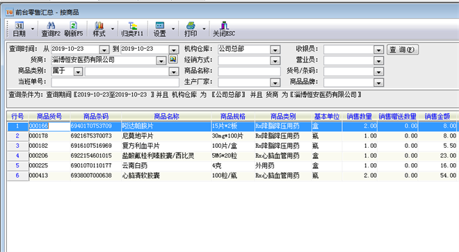
Task: Select barcode cell 6901070110177
Action: click(96, 166)
